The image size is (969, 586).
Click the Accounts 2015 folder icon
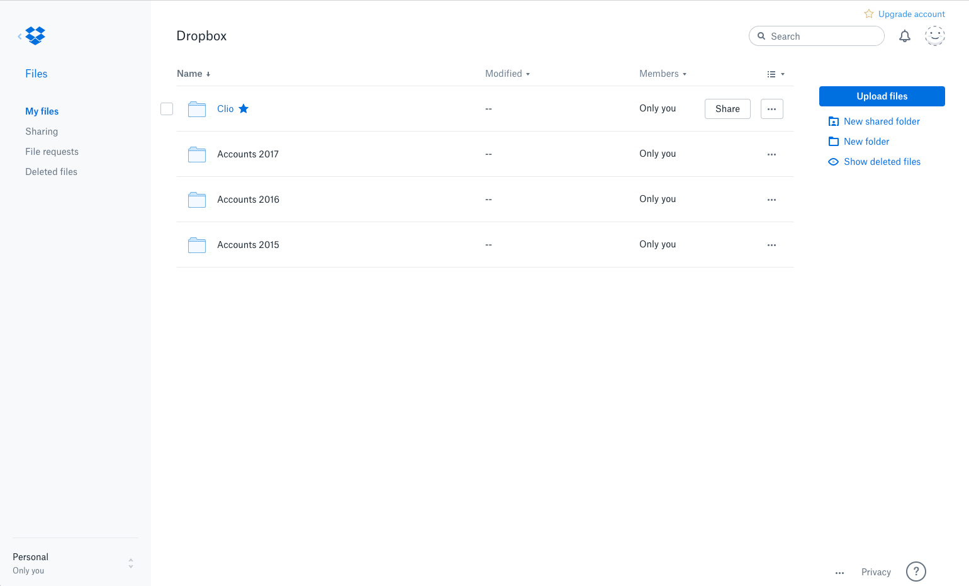coord(197,245)
